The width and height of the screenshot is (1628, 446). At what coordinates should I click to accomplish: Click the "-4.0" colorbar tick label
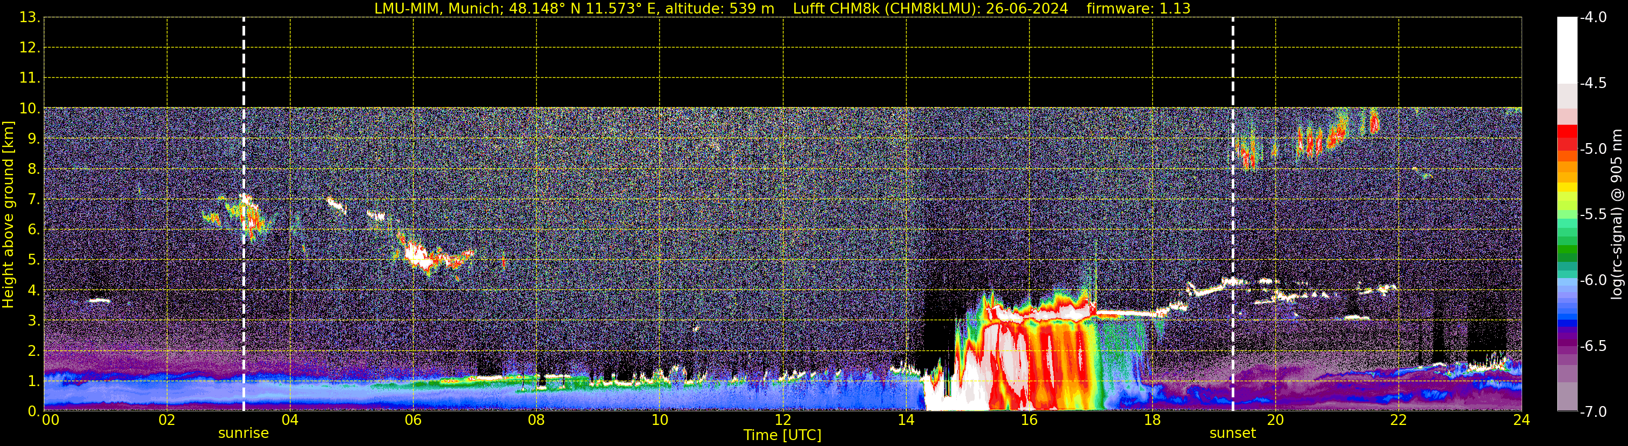[1592, 18]
